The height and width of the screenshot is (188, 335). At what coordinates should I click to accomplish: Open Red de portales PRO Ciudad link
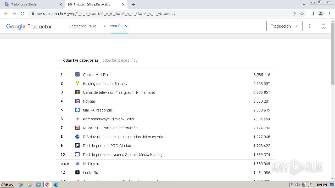pos(107,146)
